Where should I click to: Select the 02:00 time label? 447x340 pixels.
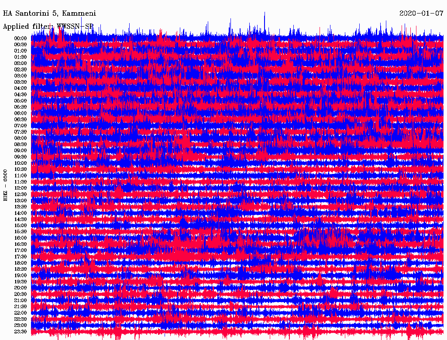[21, 64]
